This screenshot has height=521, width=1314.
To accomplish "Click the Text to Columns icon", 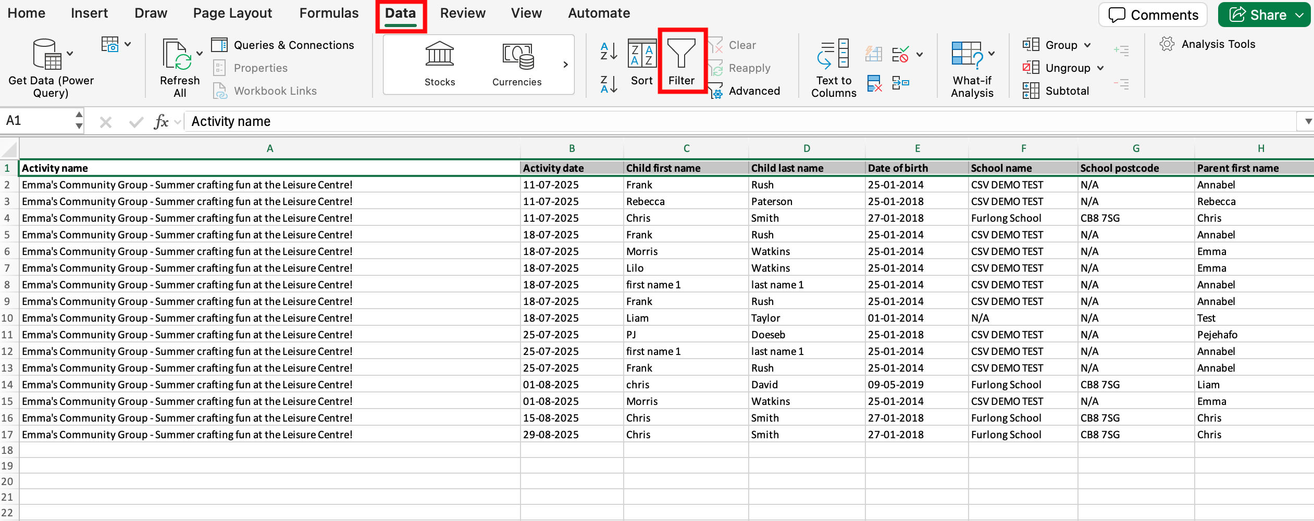I will (x=833, y=55).
